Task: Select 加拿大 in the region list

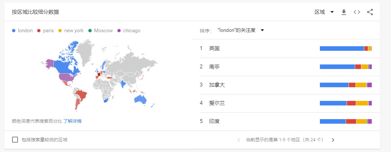Action: click(217, 85)
